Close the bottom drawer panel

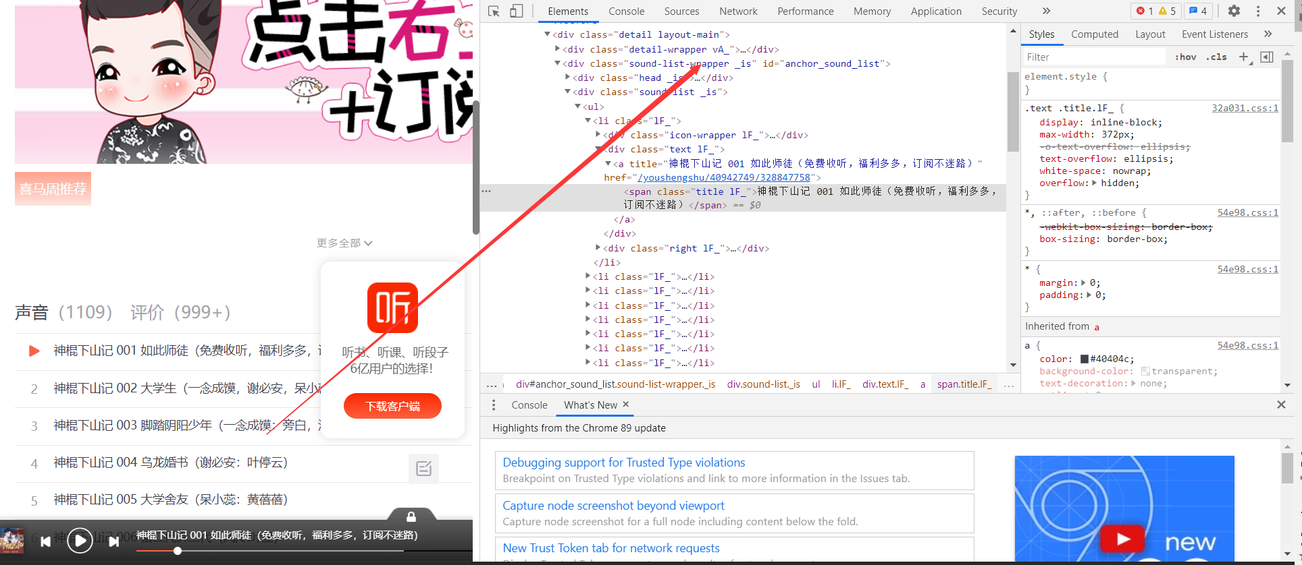pos(1281,405)
